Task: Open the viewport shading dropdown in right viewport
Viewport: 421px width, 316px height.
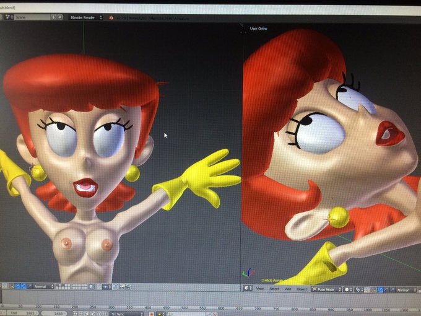Action: (348, 290)
